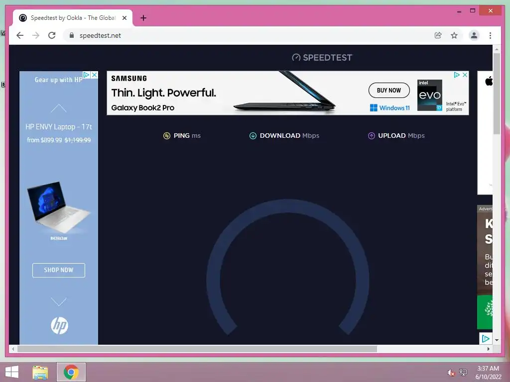
Task: Open AdChoices info on HP ad
Action: point(86,75)
